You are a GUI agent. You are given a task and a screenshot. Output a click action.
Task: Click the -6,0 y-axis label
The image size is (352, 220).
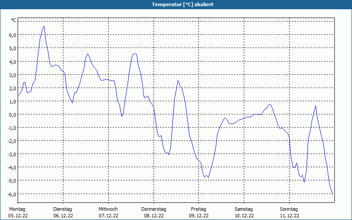click(12, 194)
